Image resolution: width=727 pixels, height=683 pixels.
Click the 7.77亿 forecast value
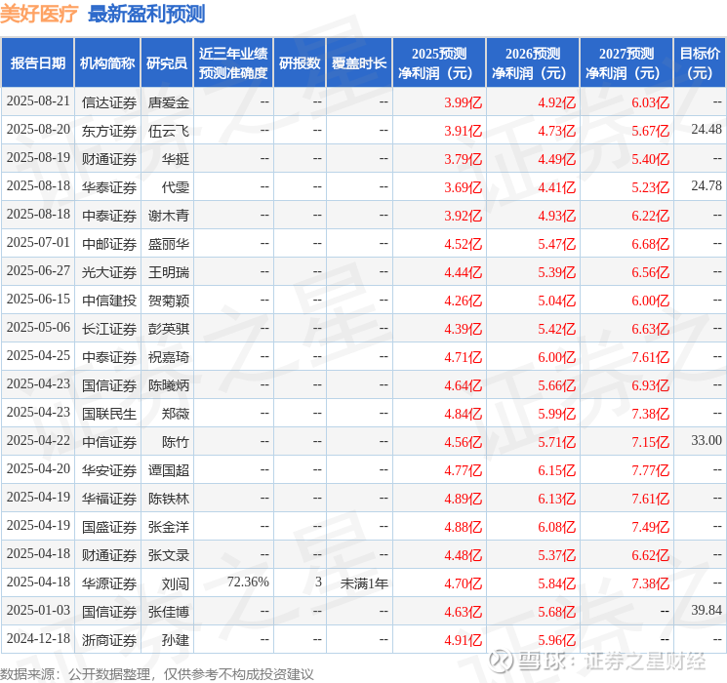point(650,470)
